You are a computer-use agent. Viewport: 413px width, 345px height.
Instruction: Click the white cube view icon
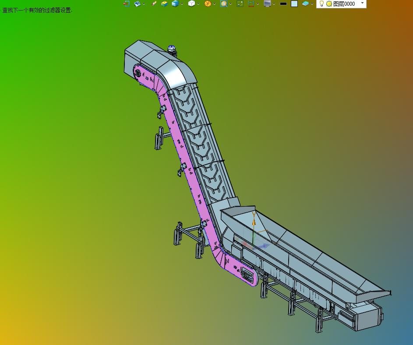point(191,4)
